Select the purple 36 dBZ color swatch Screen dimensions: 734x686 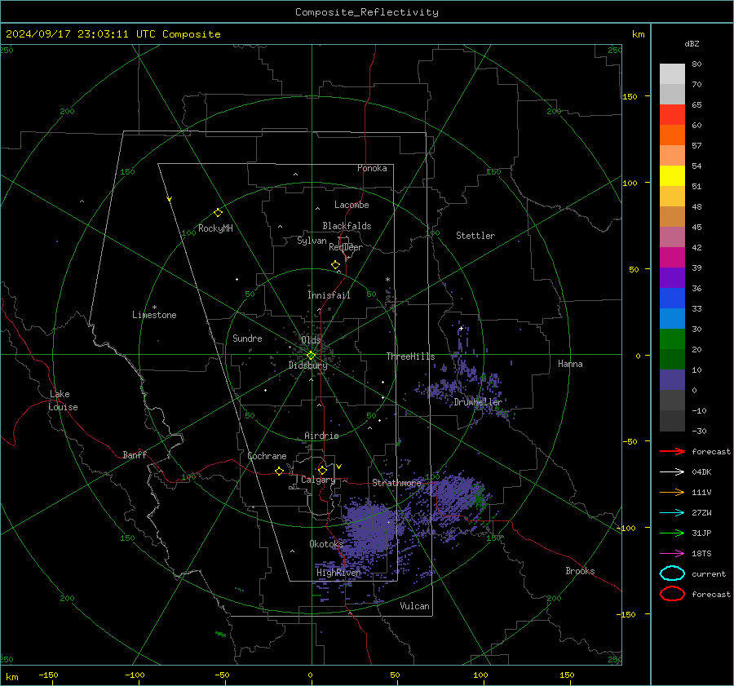(672, 277)
